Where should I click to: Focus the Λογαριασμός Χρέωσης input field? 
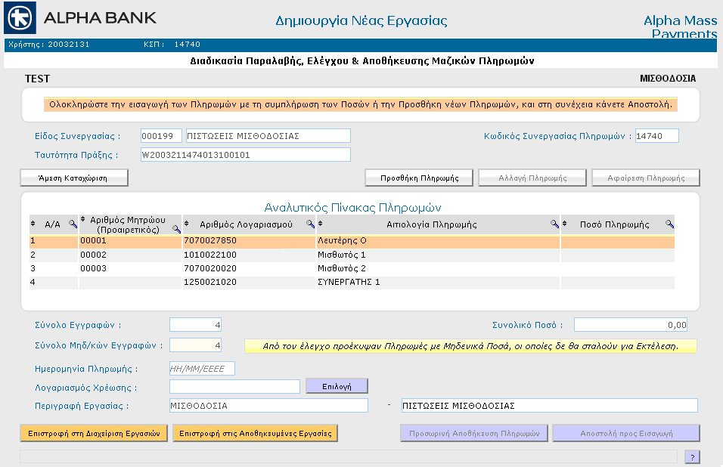click(x=234, y=386)
